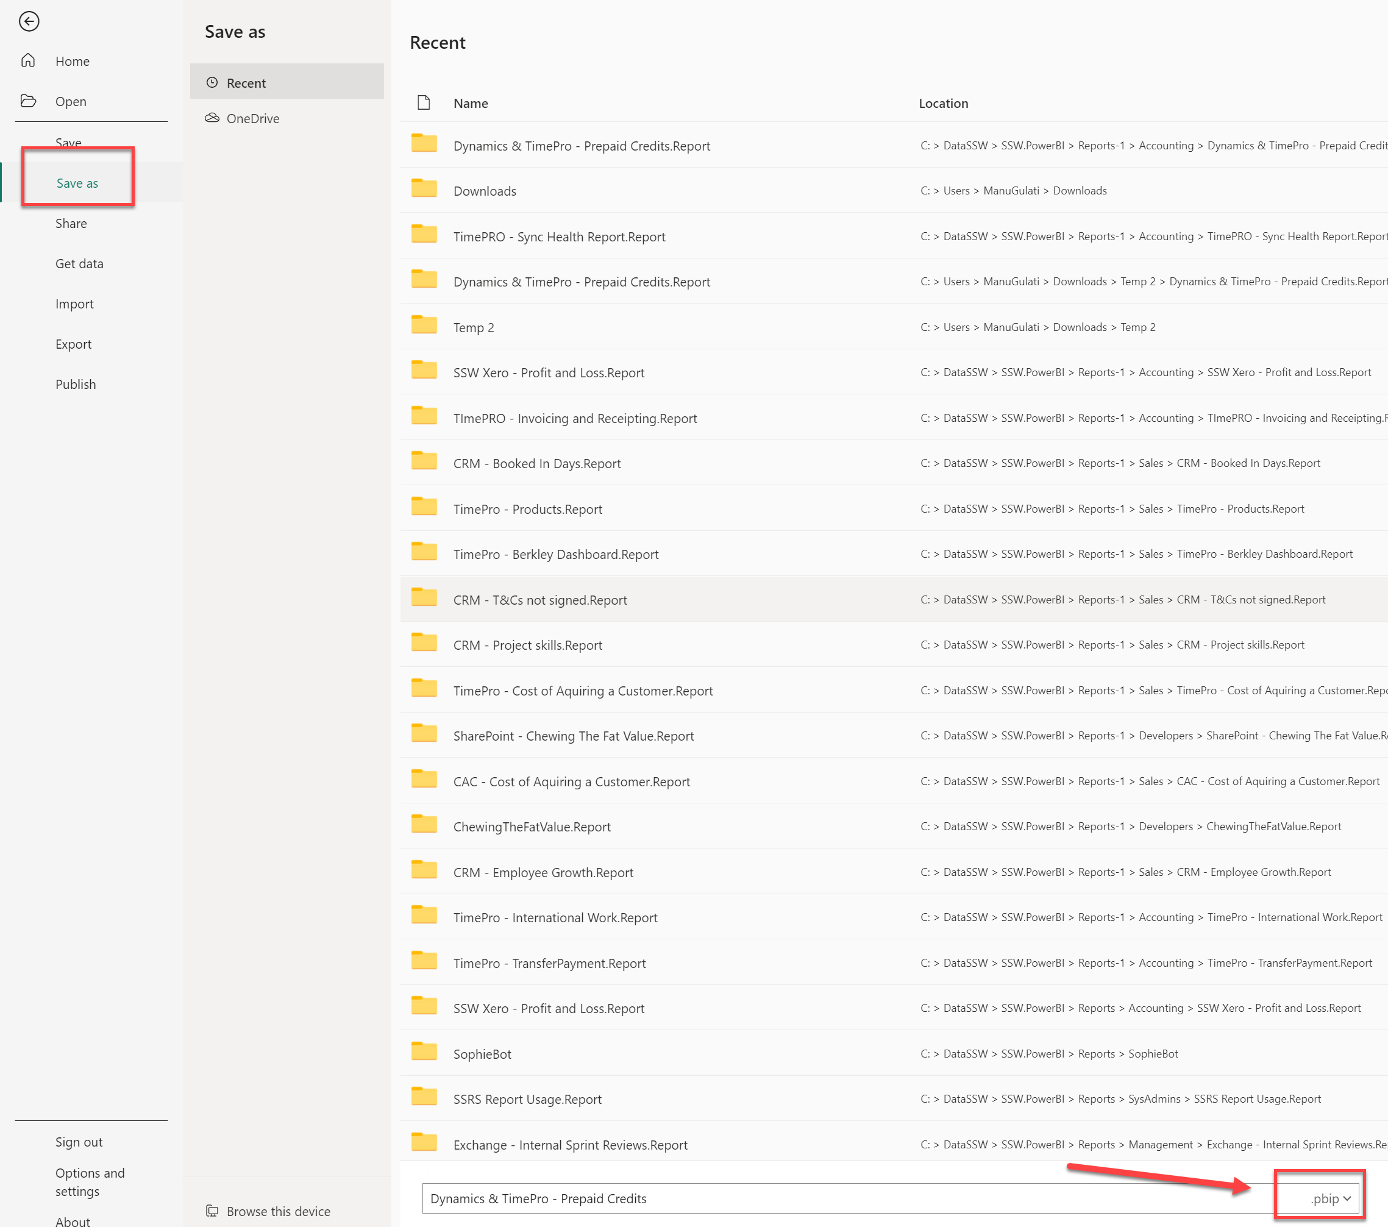Click Options and settings
1388x1227 pixels.
(90, 1181)
